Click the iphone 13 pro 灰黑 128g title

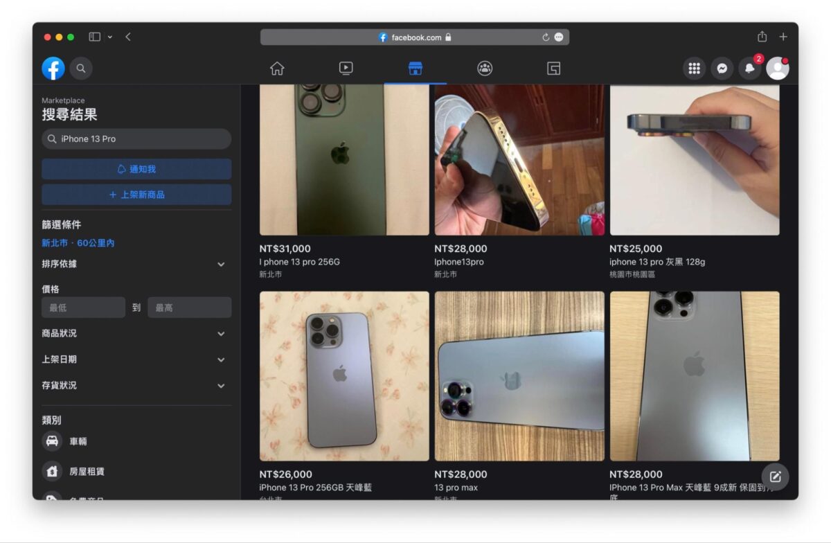click(x=657, y=262)
